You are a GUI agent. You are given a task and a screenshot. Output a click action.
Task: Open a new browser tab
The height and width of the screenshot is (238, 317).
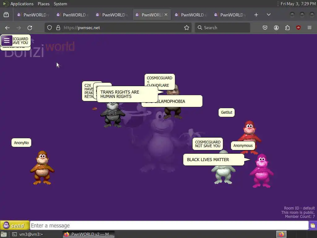tap(256, 15)
